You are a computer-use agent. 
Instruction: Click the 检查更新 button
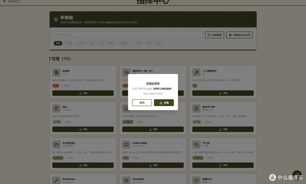214,35
